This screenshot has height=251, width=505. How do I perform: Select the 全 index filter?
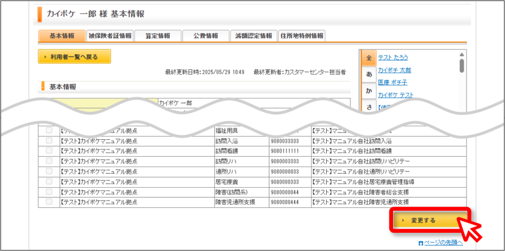coord(369,58)
